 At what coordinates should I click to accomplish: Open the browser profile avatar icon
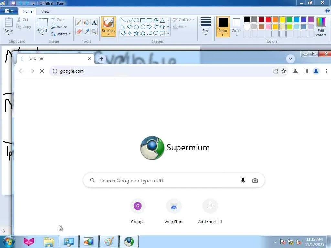[x=316, y=71]
